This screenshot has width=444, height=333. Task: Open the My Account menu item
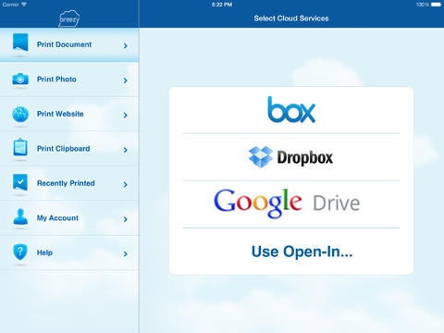coord(69,218)
